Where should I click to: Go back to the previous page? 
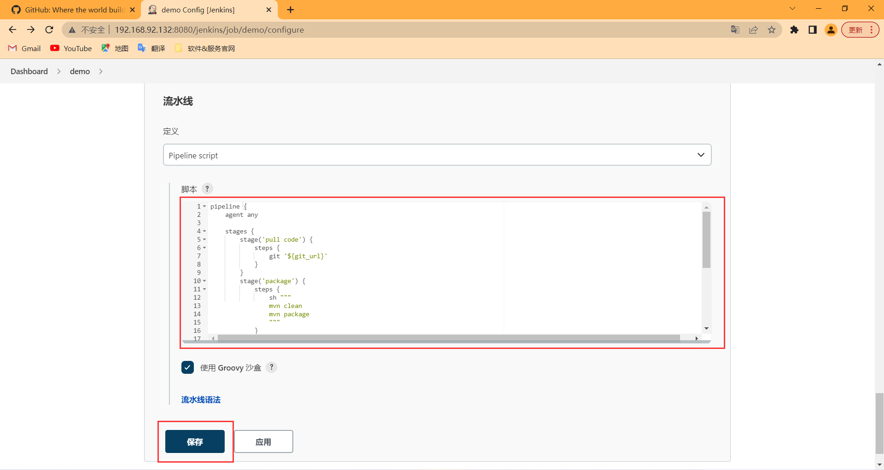[12, 30]
